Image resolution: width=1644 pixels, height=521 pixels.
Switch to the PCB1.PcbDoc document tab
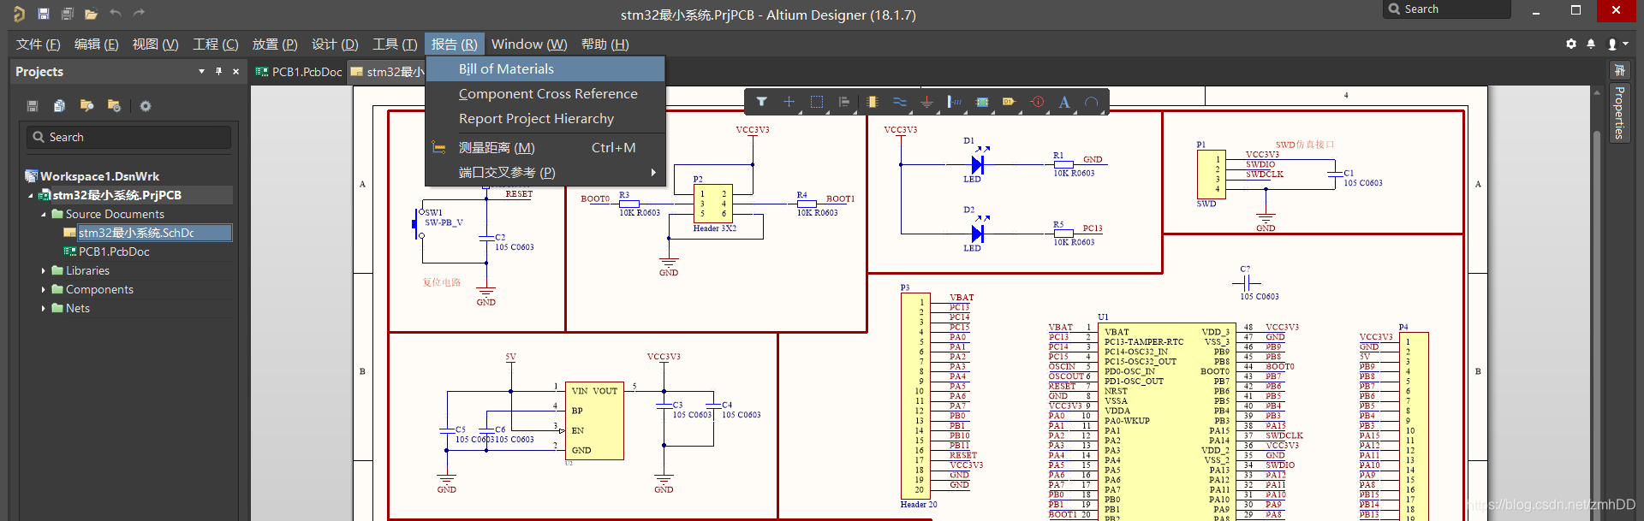pos(299,72)
